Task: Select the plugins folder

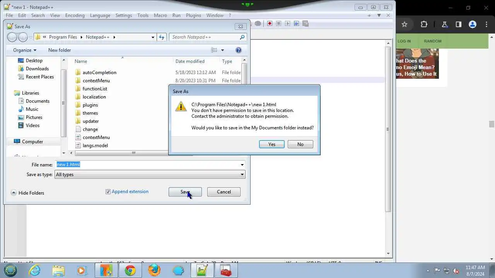Action: (x=90, y=105)
